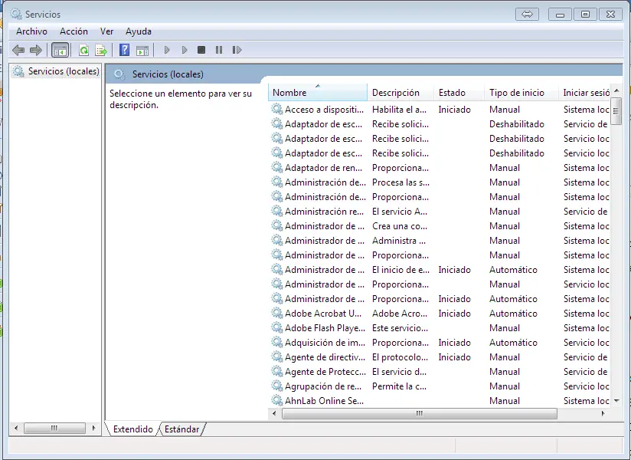
Task: Click the gear icon of AhnLab Online Se... service
Action: click(x=277, y=400)
